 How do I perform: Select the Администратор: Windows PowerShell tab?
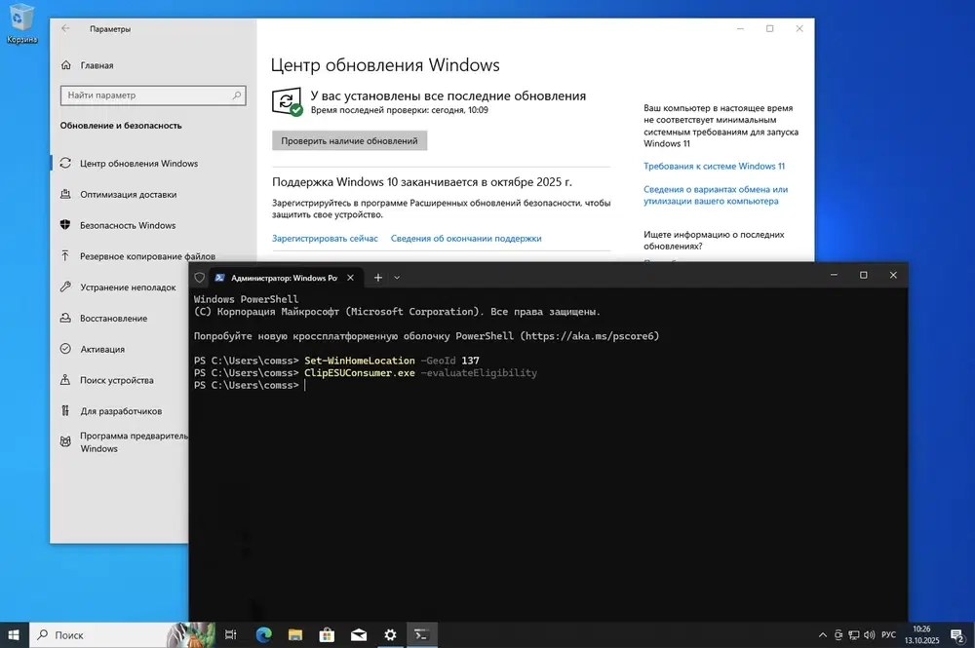point(276,277)
